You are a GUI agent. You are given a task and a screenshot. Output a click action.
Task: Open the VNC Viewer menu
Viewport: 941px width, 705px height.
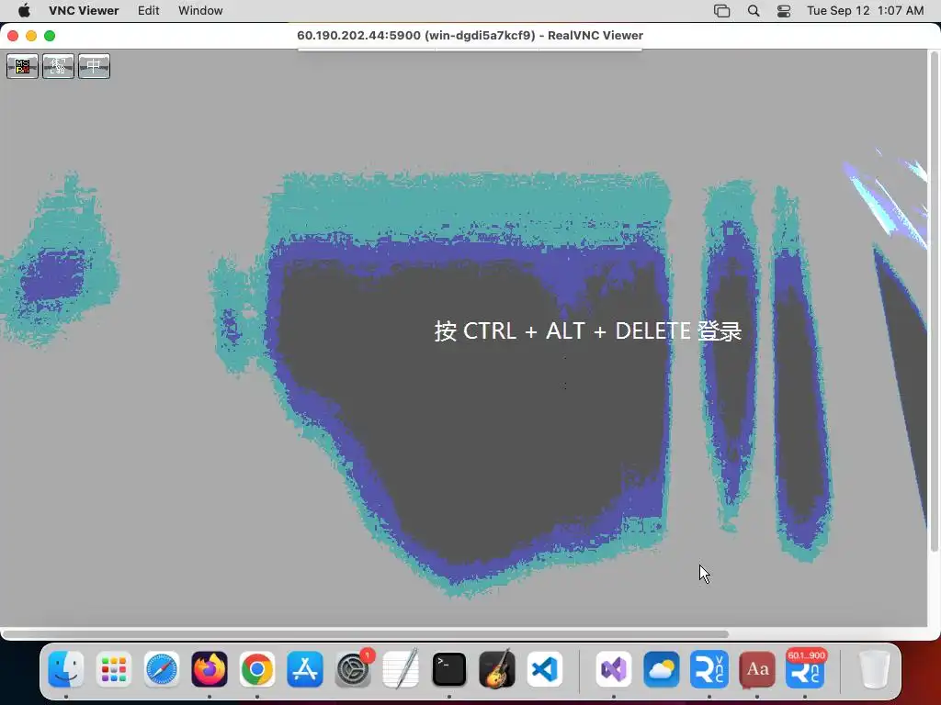click(84, 11)
